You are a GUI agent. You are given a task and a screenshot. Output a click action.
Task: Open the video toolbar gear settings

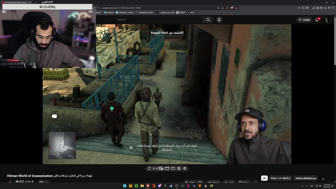pos(185,169)
